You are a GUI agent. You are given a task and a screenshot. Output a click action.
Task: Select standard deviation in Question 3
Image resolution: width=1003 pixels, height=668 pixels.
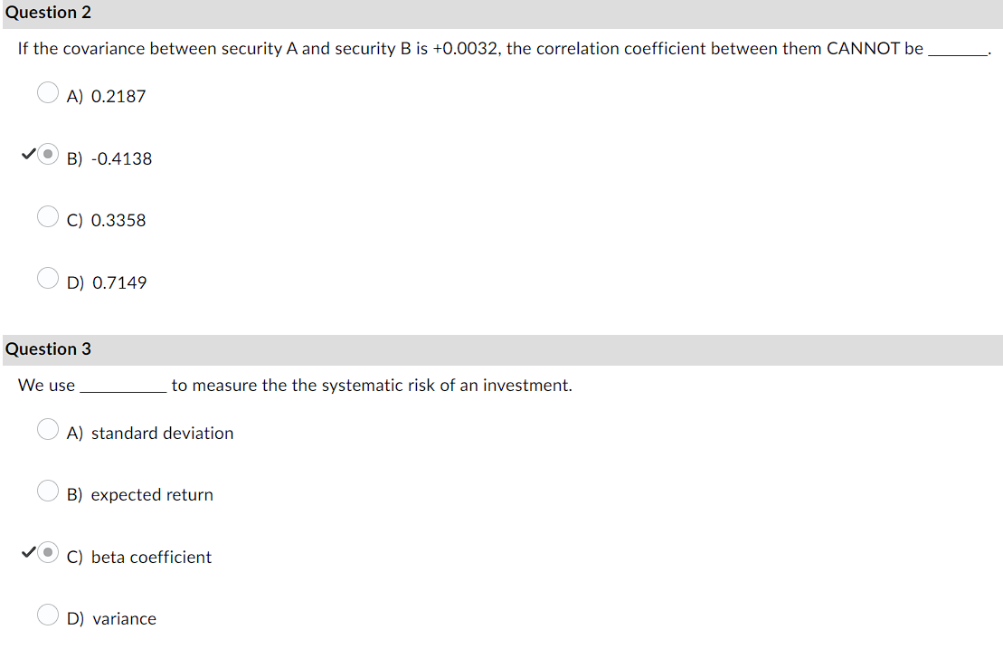47,429
